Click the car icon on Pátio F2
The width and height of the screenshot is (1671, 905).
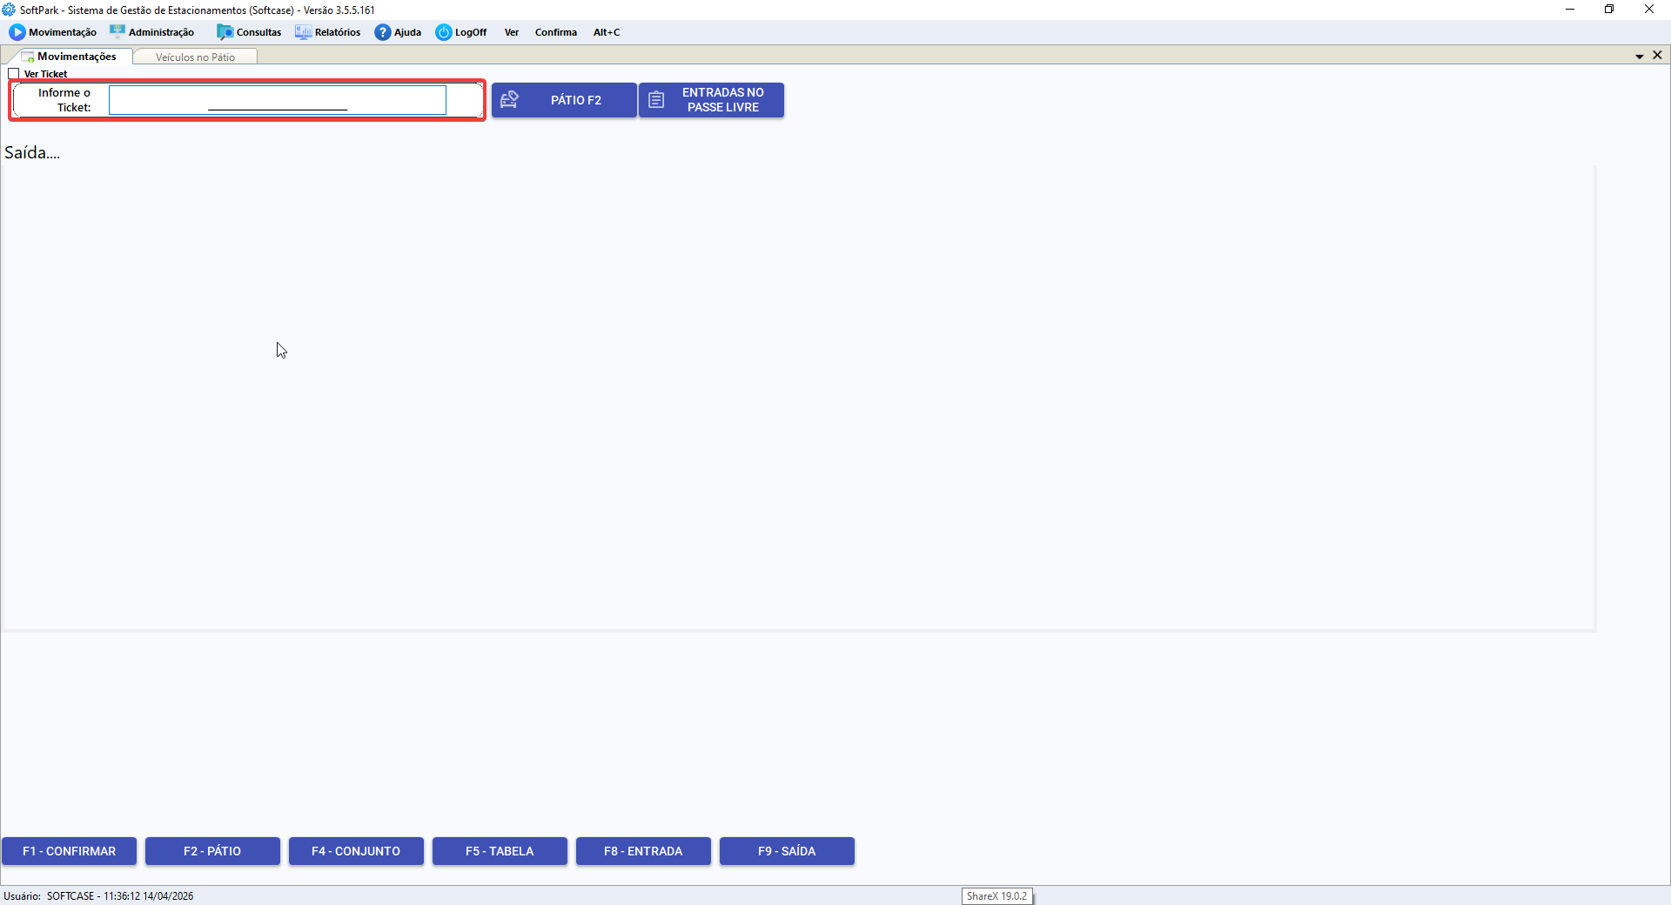[510, 100]
